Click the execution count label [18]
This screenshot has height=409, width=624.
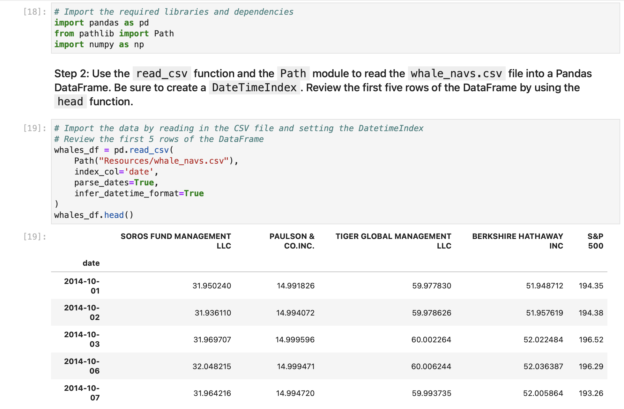32,12
